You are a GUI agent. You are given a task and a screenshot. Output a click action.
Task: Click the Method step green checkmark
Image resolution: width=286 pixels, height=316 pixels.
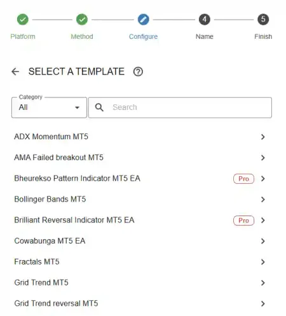(x=82, y=20)
